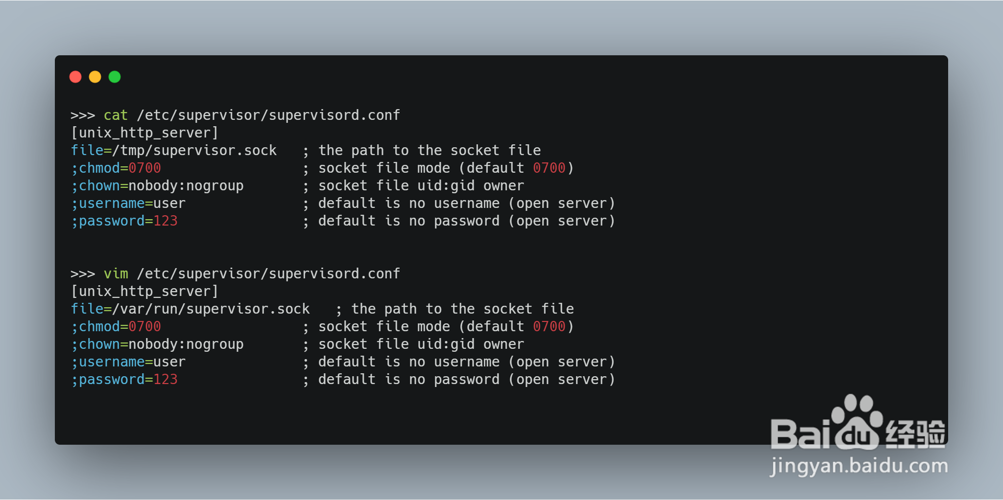Viewport: 1003px width, 500px height.
Task: Click the file=/tmp/supervisor.sock line
Action: coord(174,150)
